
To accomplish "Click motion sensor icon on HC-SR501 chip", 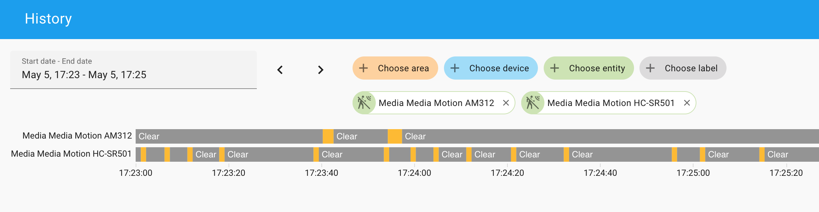I will pos(533,103).
